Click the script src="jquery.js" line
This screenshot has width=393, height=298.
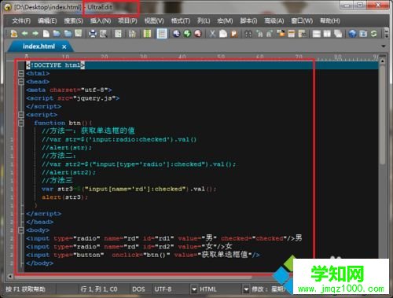[73, 98]
